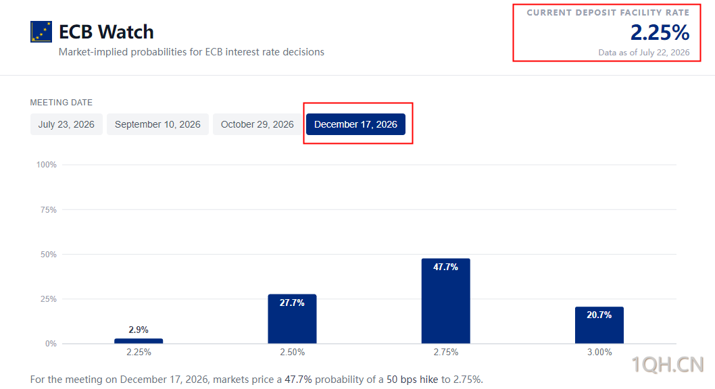Click the 'Data as of July 22, 2026' text
Viewport: 715px width, 389px height.
[x=644, y=53]
